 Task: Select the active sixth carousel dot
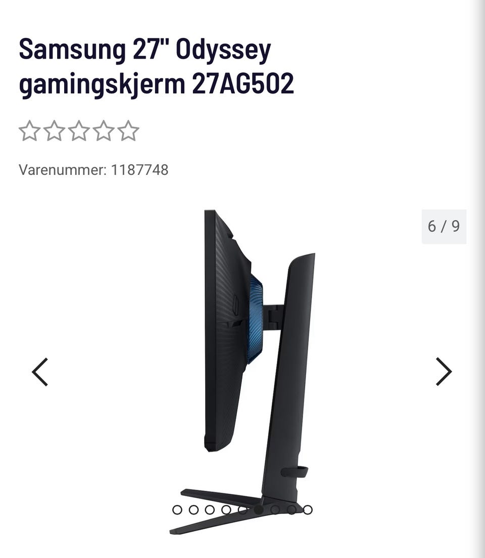point(259,510)
